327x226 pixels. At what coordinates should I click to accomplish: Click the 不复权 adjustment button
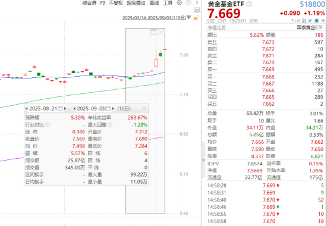point(115,3)
